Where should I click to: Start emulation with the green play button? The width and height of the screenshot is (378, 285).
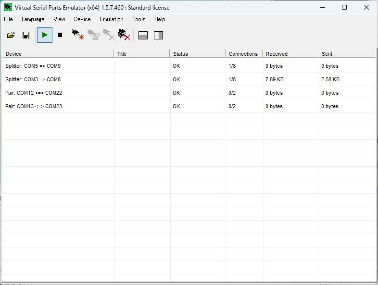[x=45, y=35]
